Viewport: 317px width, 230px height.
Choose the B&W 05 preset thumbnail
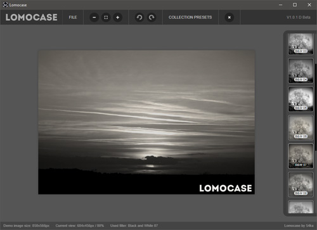301,99
